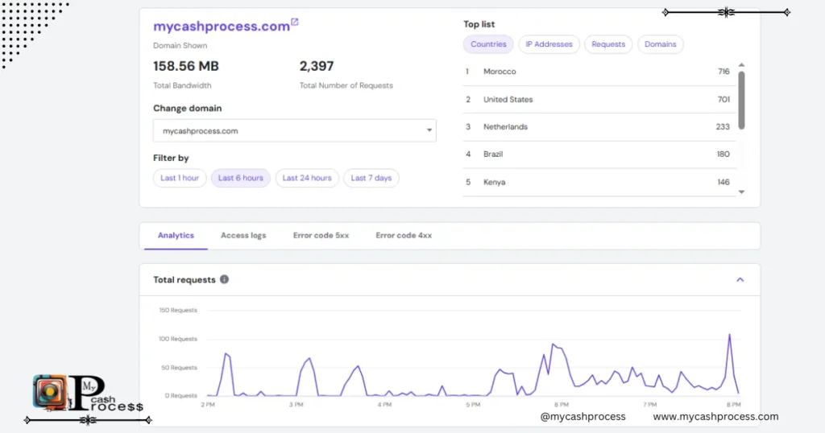The width and height of the screenshot is (825, 433).
Task: Open the Change domain dropdown
Action: pyautogui.click(x=295, y=131)
